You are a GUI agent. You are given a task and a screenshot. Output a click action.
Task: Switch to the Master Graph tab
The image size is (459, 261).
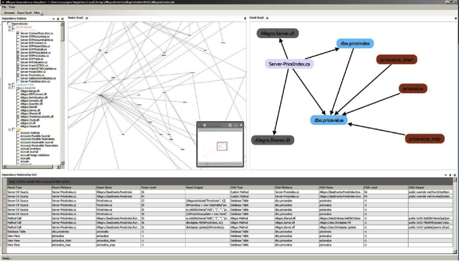click(75, 18)
